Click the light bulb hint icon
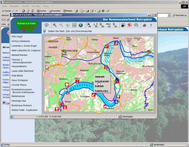This screenshot has width=189, height=147. point(44,31)
